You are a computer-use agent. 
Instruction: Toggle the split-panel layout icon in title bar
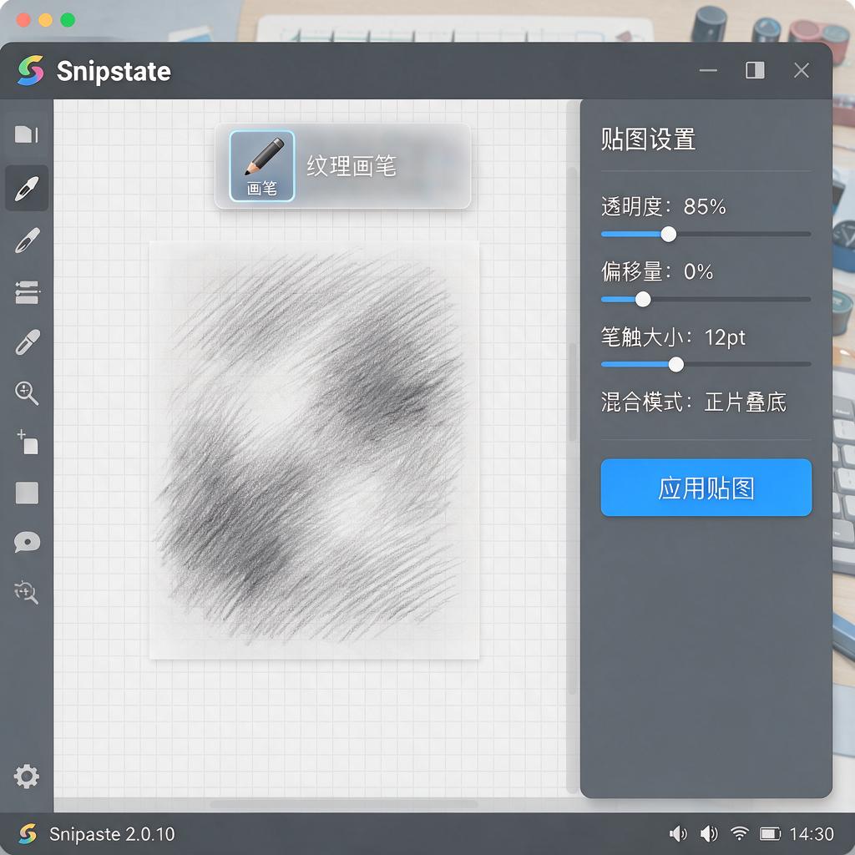(755, 70)
